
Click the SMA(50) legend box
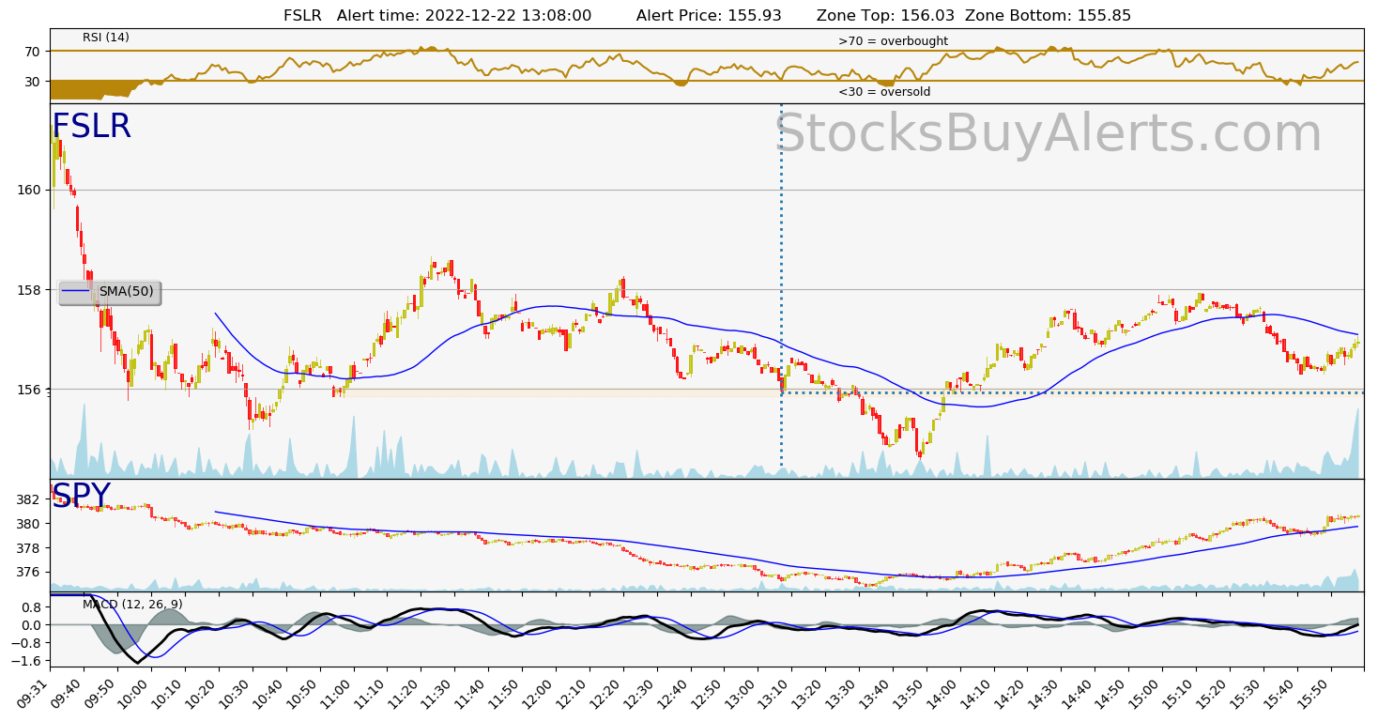tap(110, 292)
